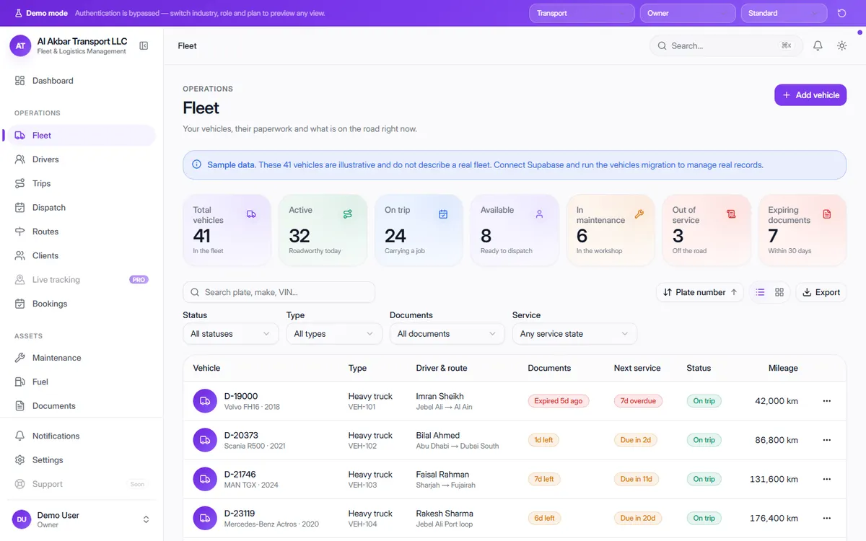Click Expired 5d ago badge
The height and width of the screenshot is (541, 866).
(559, 401)
